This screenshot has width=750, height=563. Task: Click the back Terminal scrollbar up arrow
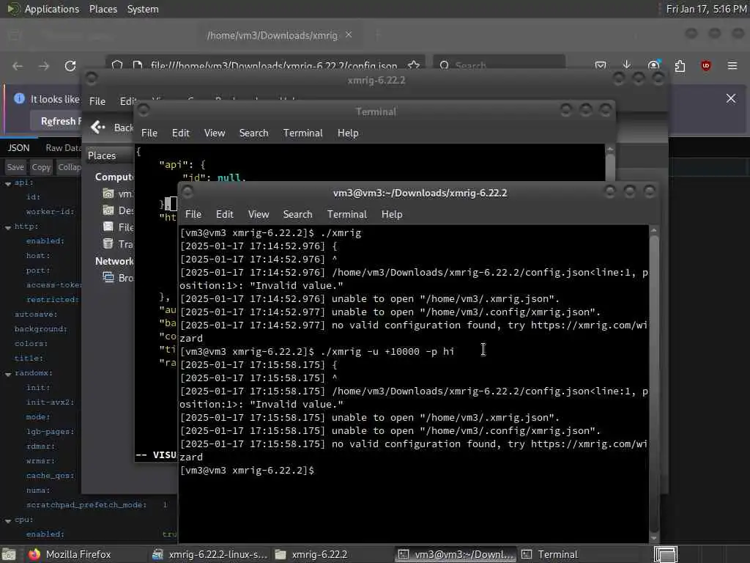pyautogui.click(x=610, y=150)
